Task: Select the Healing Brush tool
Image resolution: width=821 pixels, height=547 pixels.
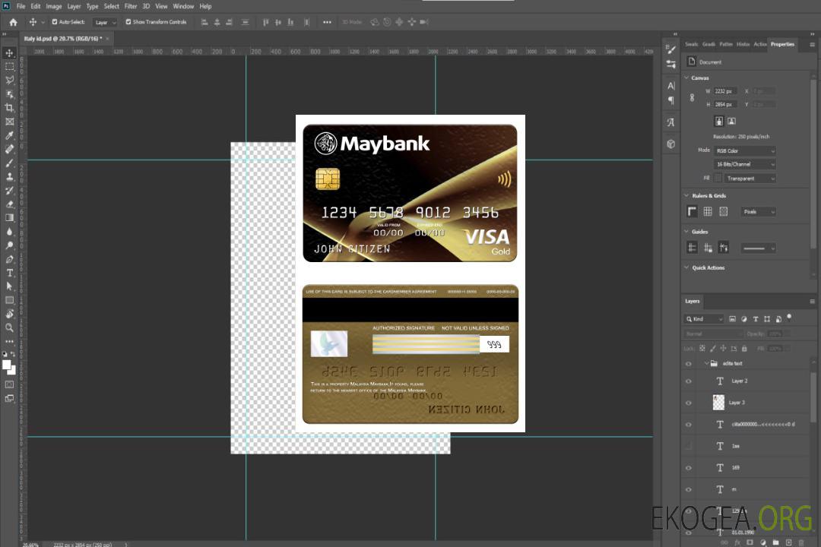Action: (x=9, y=149)
